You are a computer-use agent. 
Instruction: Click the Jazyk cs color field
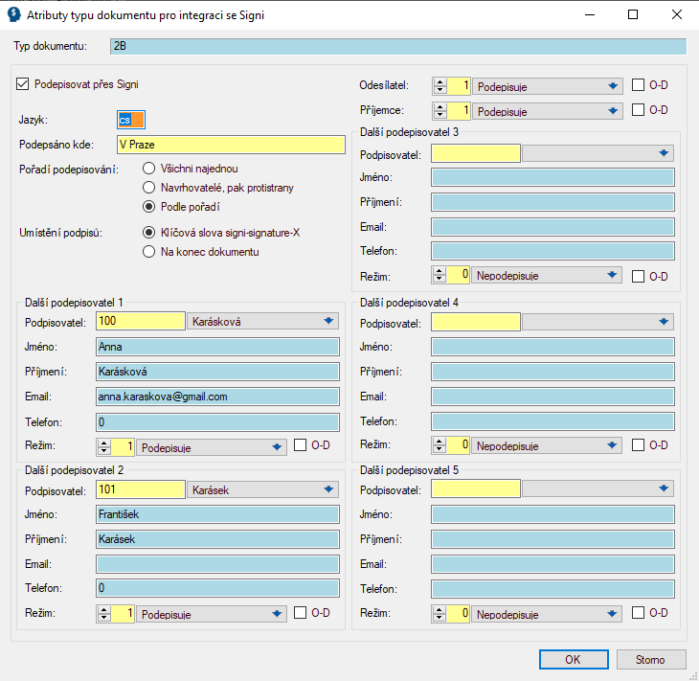coord(129,120)
